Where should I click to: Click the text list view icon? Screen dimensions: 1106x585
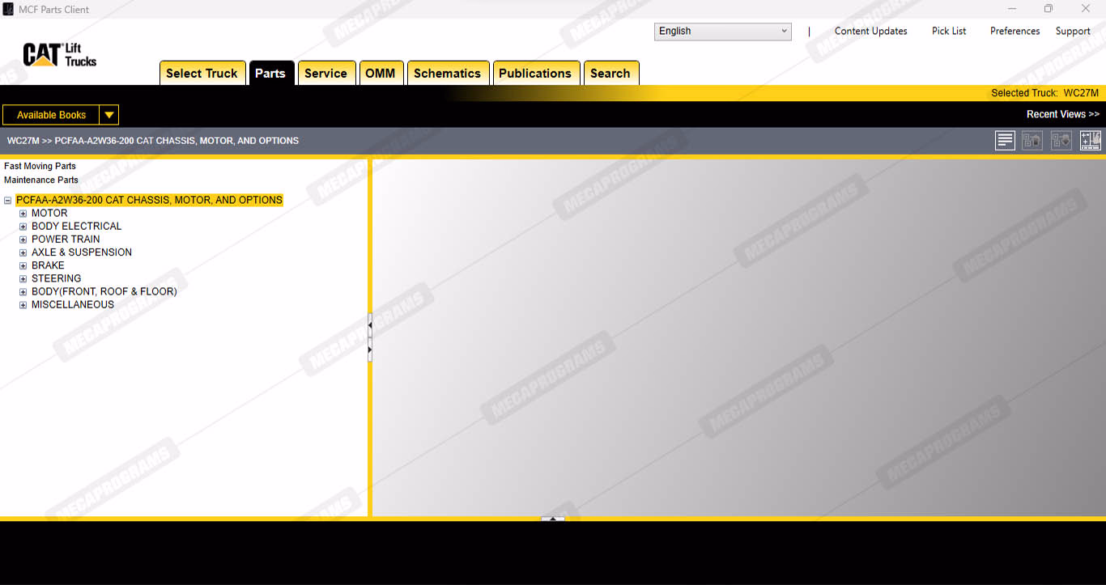(x=1005, y=141)
